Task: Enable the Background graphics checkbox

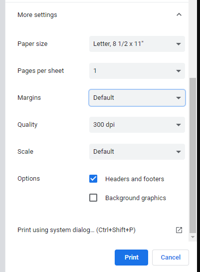Action: (93, 198)
